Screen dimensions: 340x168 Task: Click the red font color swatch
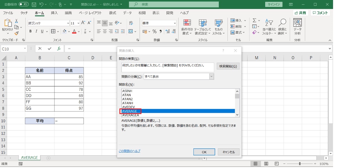(x=74, y=31)
